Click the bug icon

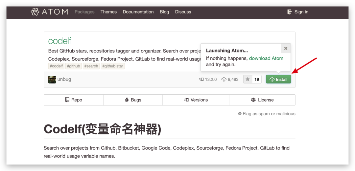127,100
